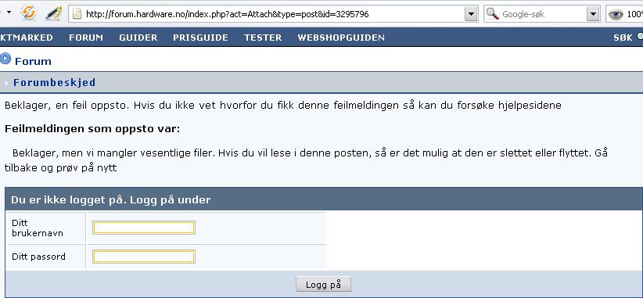Open the address bar history dropdown

pos(471,14)
